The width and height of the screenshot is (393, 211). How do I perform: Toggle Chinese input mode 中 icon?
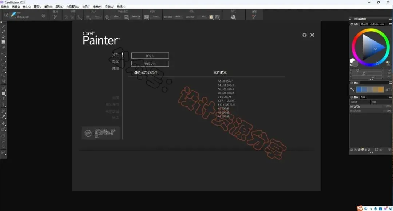pos(366,208)
